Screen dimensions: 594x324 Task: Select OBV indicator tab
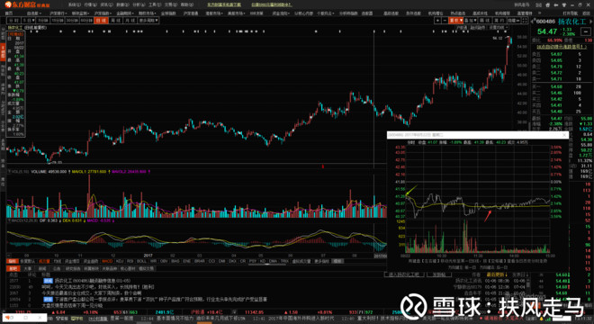coord(164,261)
